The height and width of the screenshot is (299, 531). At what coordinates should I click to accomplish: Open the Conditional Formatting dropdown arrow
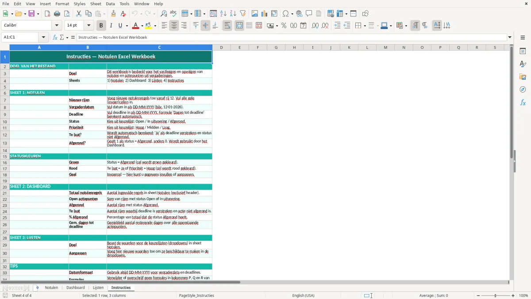tap(406, 26)
